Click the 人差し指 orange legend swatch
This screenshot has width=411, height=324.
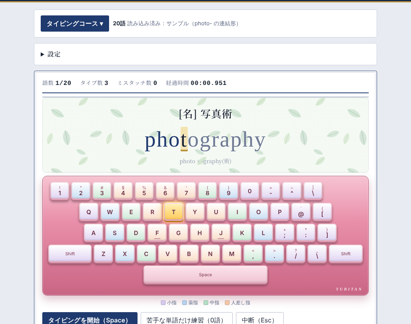[227, 303]
